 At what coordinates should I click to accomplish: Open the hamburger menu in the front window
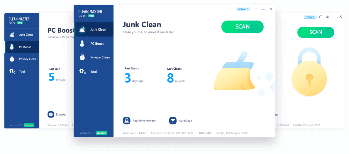coord(256,9)
